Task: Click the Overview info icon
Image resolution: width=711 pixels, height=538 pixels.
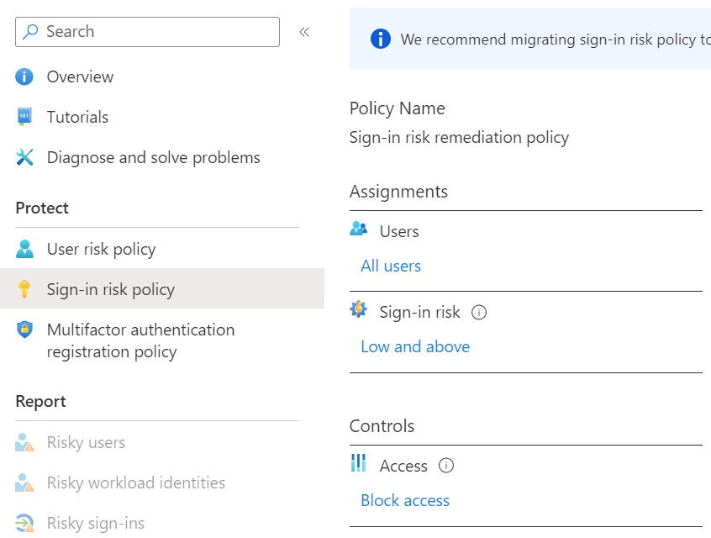Action: [x=24, y=76]
